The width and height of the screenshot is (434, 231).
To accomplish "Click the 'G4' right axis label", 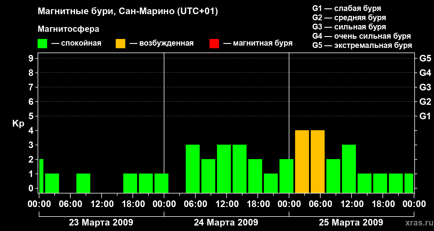I will pos(425,73).
